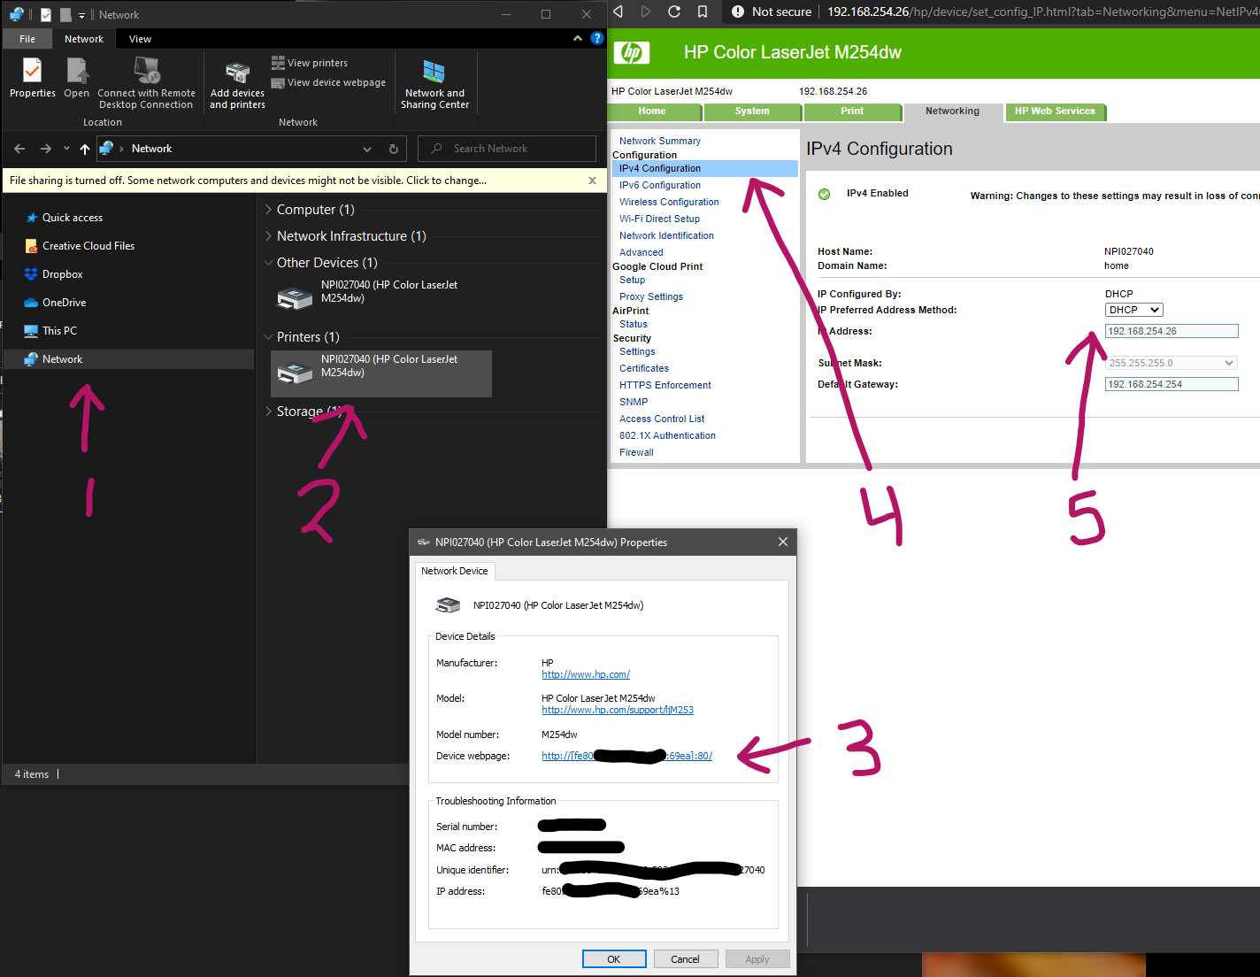The height and width of the screenshot is (977, 1260).
Task: Click the Device webpage link
Action: (626, 756)
